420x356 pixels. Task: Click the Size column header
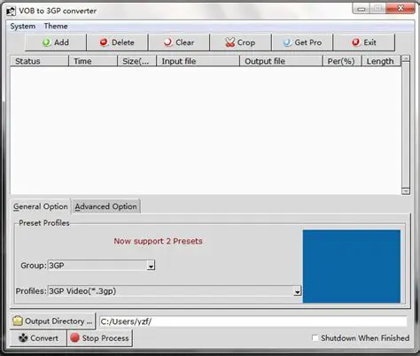click(136, 61)
